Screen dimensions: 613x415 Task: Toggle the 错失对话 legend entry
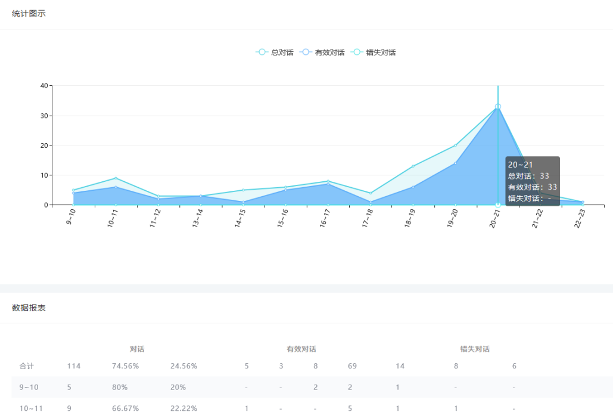pos(374,52)
